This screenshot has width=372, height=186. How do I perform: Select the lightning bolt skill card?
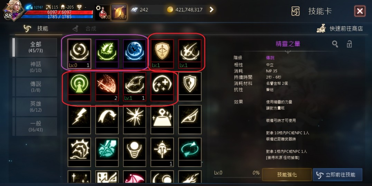coord(79,120)
